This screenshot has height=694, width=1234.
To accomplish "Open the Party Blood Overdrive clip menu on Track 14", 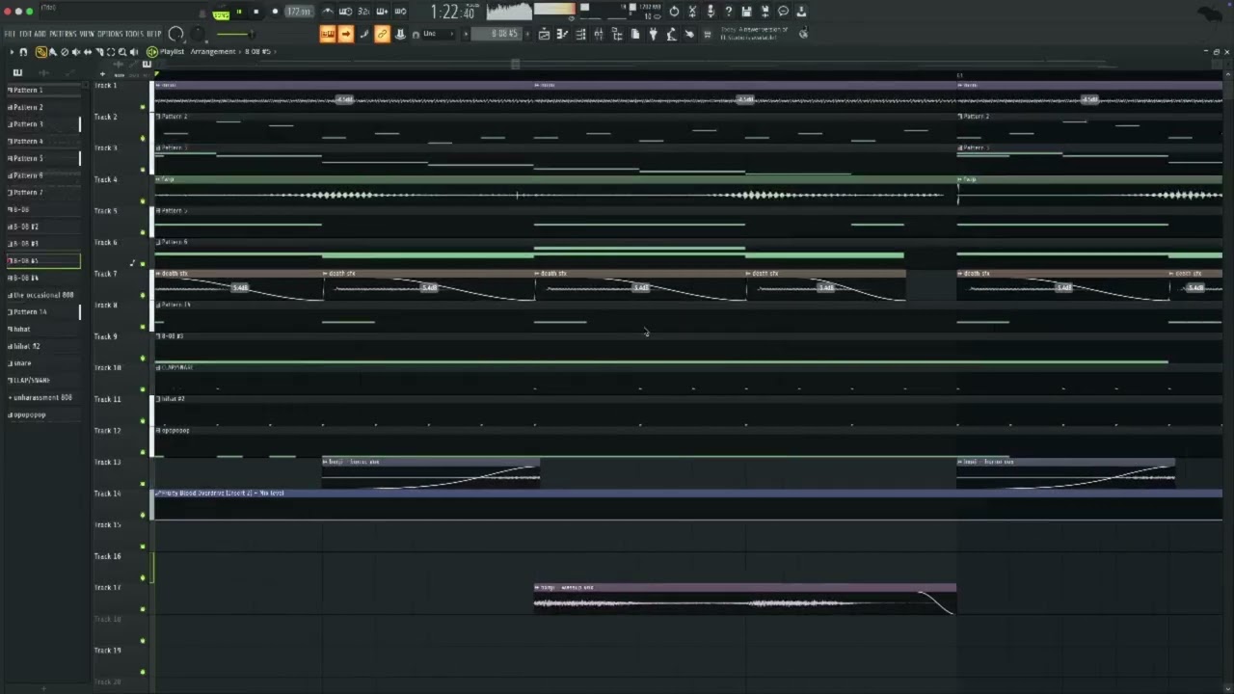I will 158,494.
